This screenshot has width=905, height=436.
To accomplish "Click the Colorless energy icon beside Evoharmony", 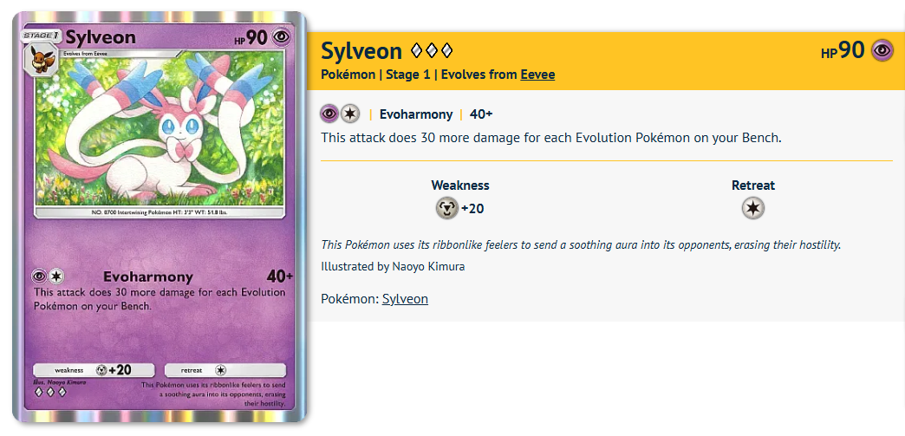I will (x=350, y=114).
